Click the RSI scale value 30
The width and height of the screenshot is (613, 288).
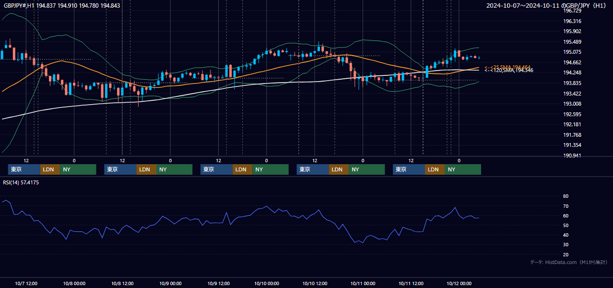[566, 245]
